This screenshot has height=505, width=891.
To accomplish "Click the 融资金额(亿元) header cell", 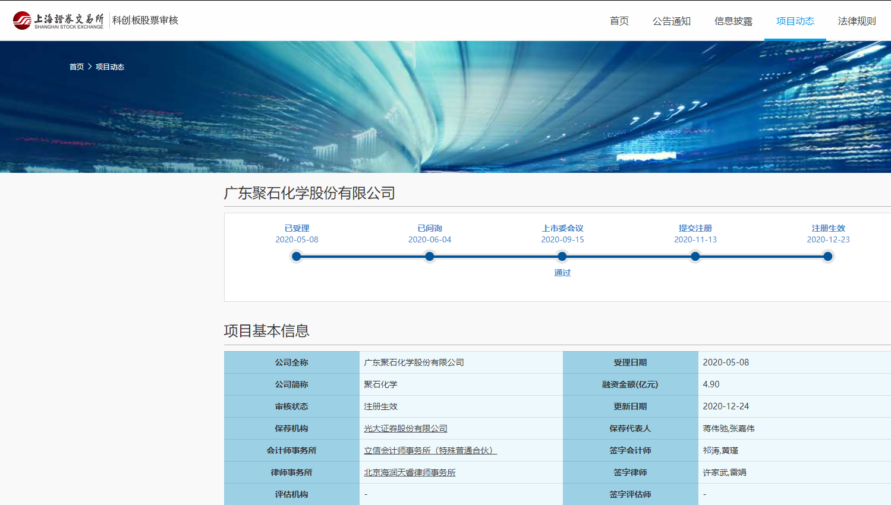I will pyautogui.click(x=631, y=384).
